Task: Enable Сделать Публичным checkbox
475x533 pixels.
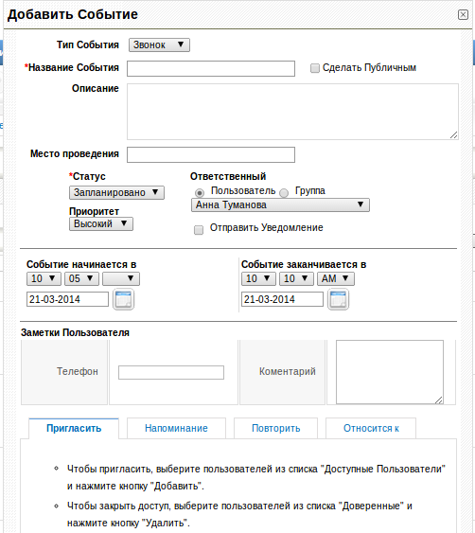Action: (x=315, y=68)
